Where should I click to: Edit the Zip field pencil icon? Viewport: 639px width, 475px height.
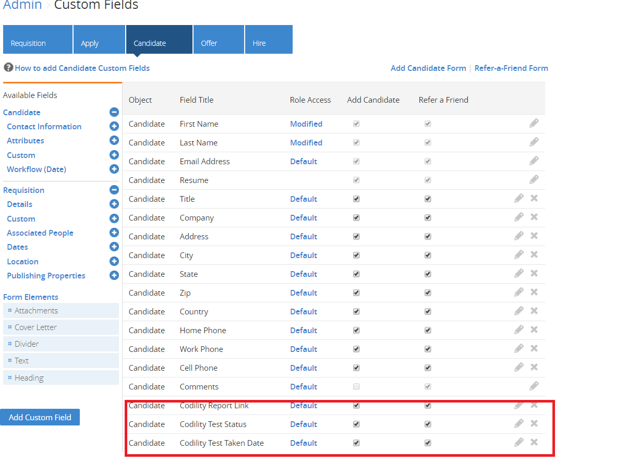[519, 293]
